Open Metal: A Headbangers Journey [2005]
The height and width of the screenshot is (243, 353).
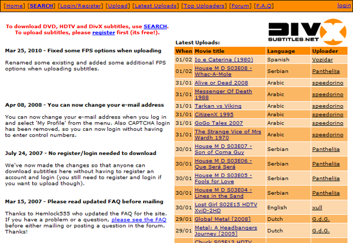(x=226, y=231)
